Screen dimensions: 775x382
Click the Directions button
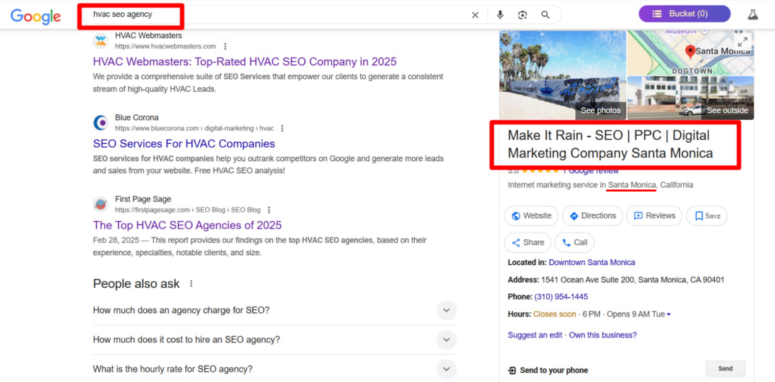[592, 216]
